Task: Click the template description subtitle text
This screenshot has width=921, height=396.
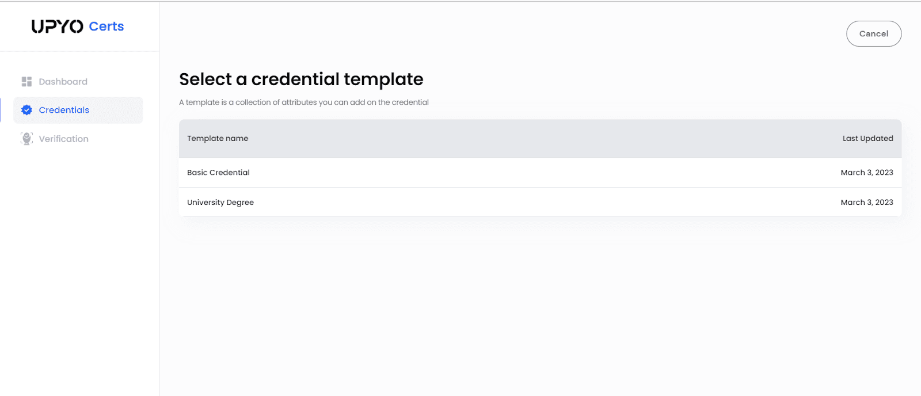Action: click(x=304, y=102)
